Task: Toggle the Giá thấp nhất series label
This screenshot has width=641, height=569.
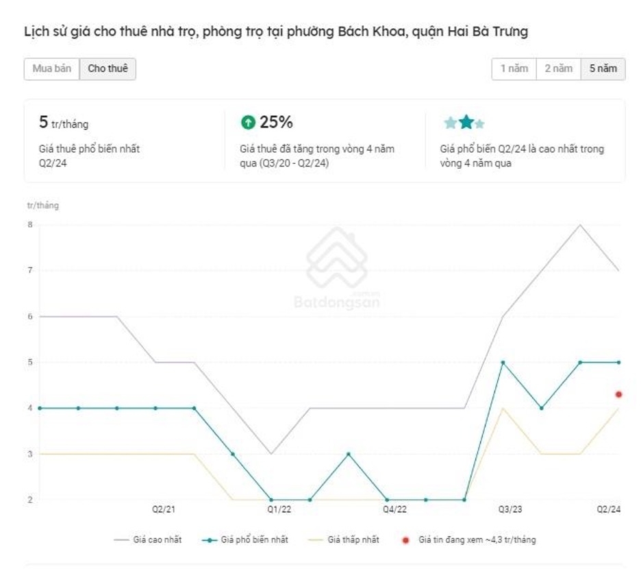Action: [x=353, y=540]
